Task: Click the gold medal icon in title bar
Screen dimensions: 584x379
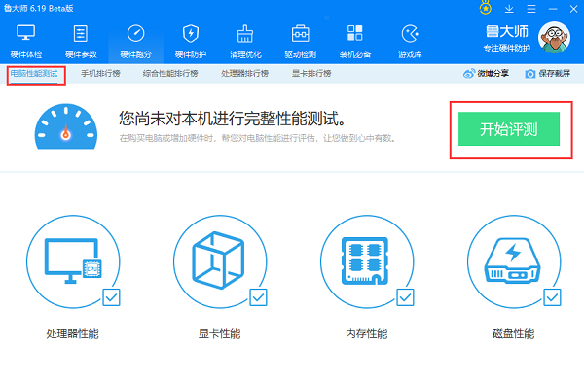Action: coord(485,8)
